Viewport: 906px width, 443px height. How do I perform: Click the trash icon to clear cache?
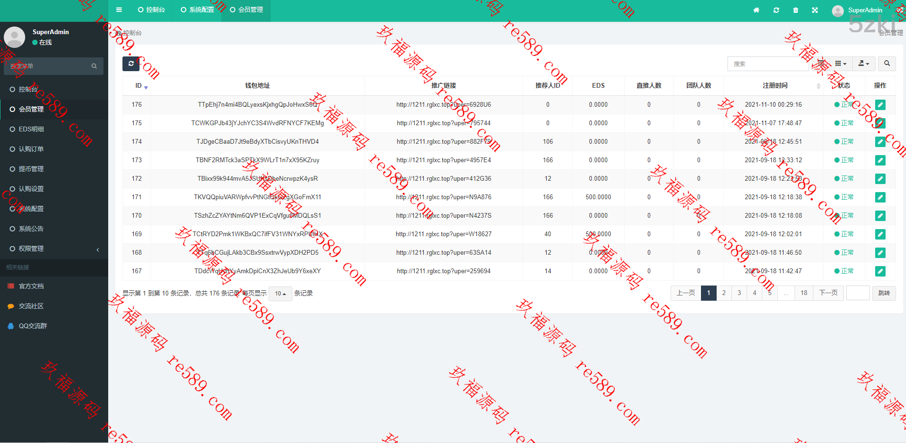tap(795, 10)
